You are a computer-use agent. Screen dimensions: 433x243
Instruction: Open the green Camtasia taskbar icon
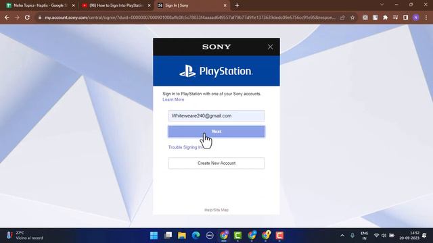tap(237, 236)
